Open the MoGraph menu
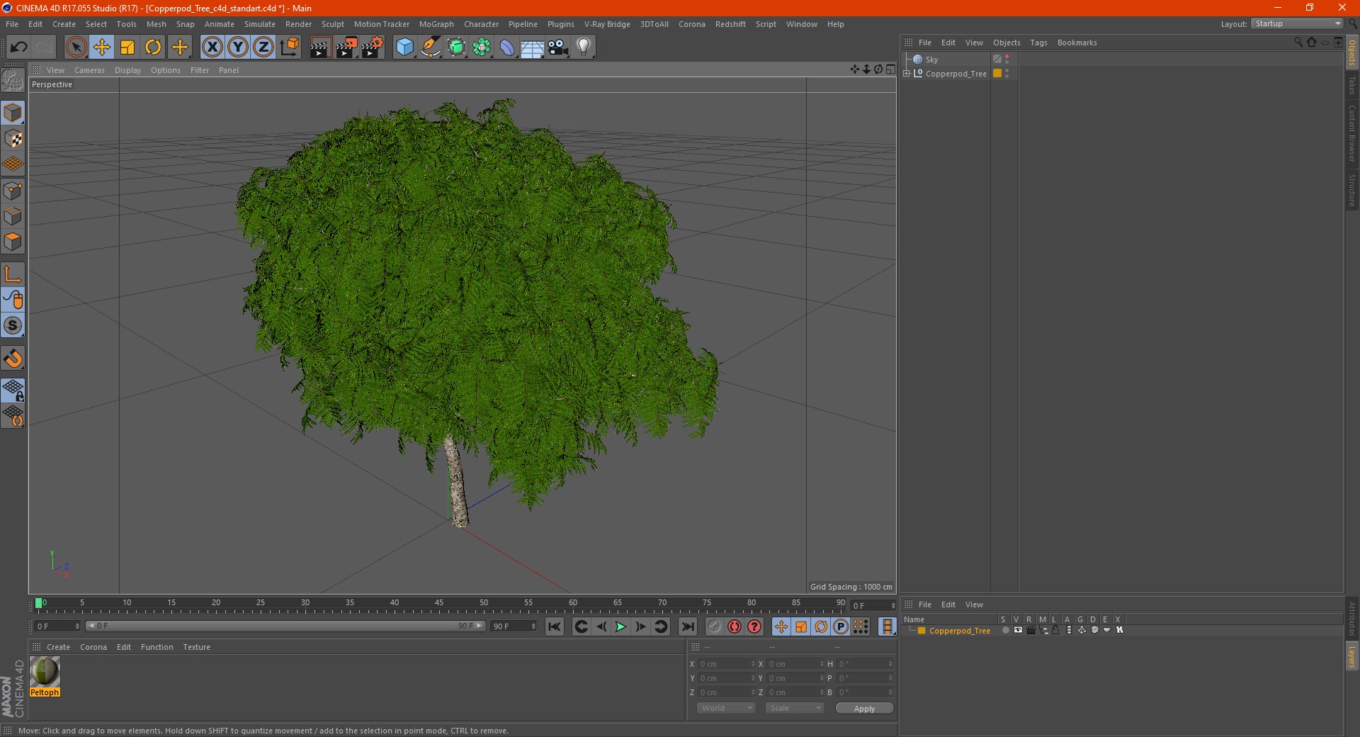The height and width of the screenshot is (737, 1360). (x=436, y=24)
